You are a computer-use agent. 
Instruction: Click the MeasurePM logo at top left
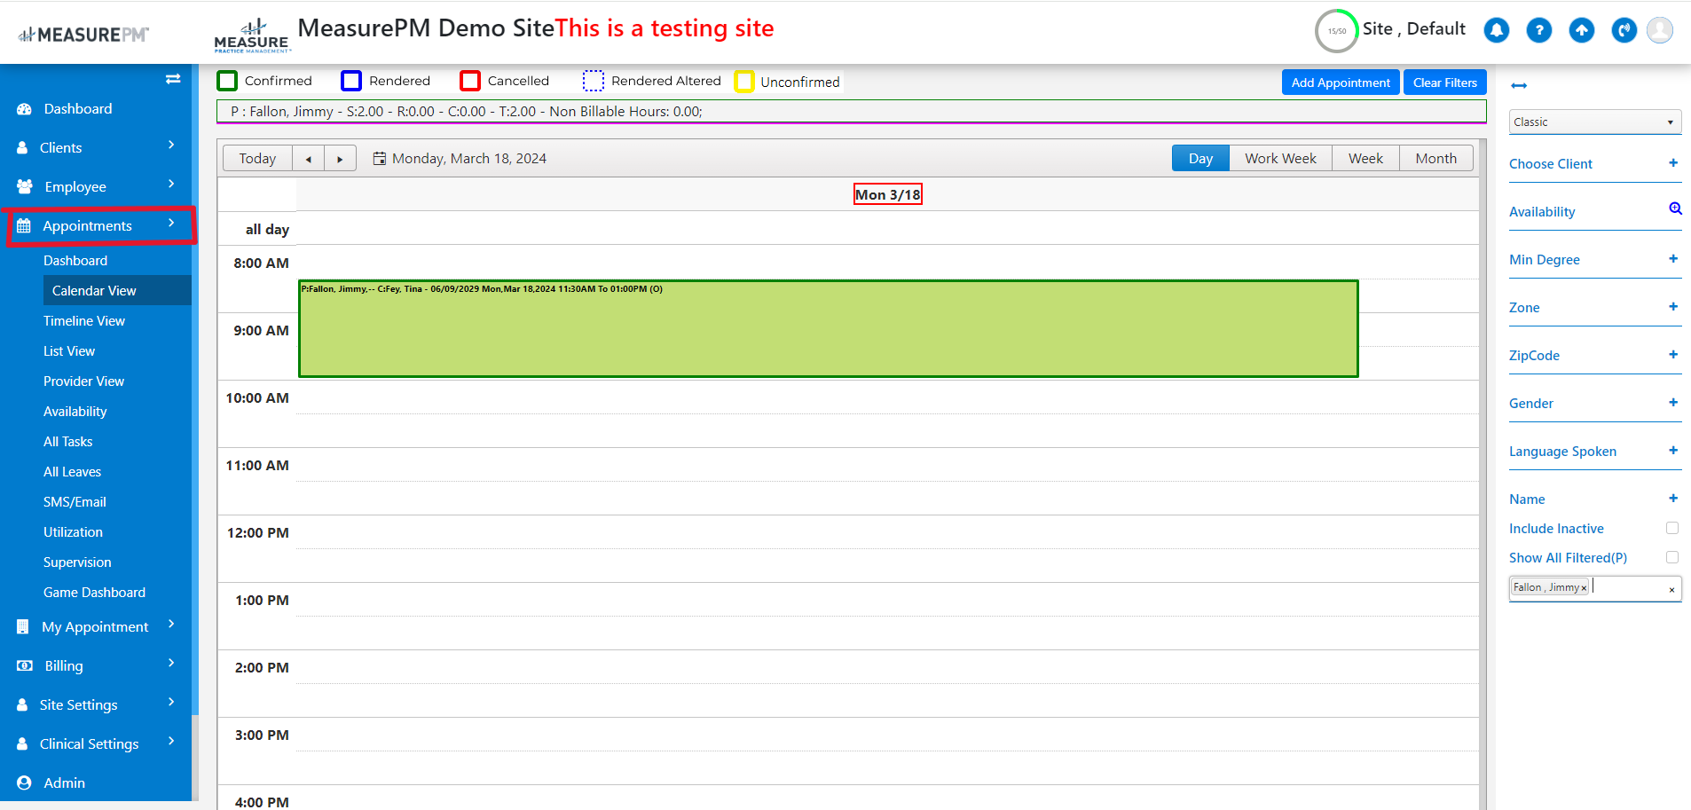coord(83,35)
